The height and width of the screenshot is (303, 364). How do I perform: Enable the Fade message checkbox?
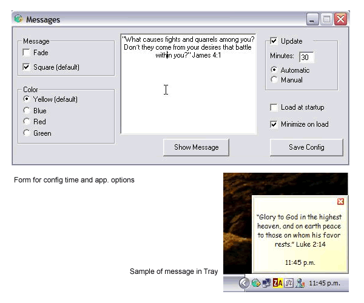point(27,53)
